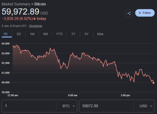Open the USD currency dropdown

pos(146,106)
